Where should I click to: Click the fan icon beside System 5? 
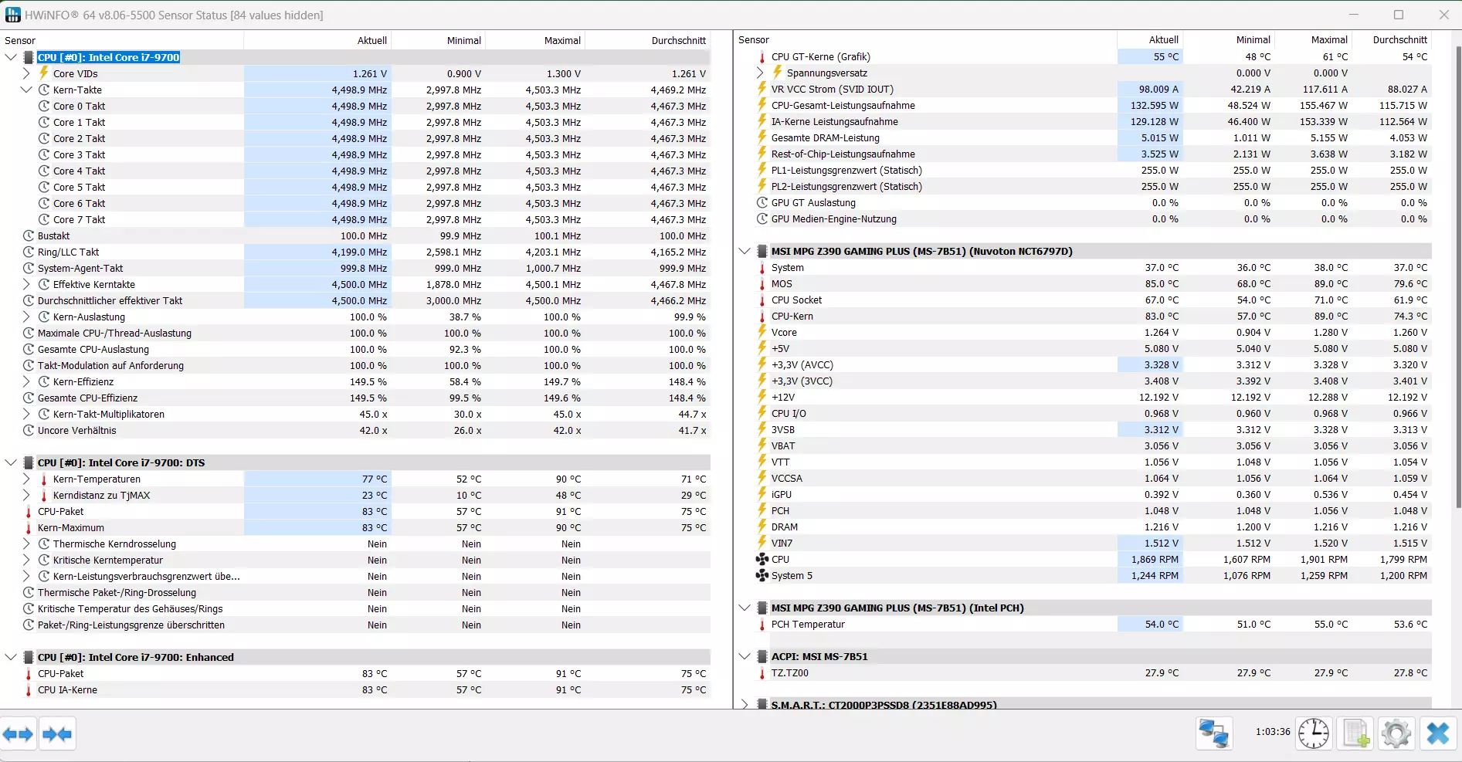point(762,575)
